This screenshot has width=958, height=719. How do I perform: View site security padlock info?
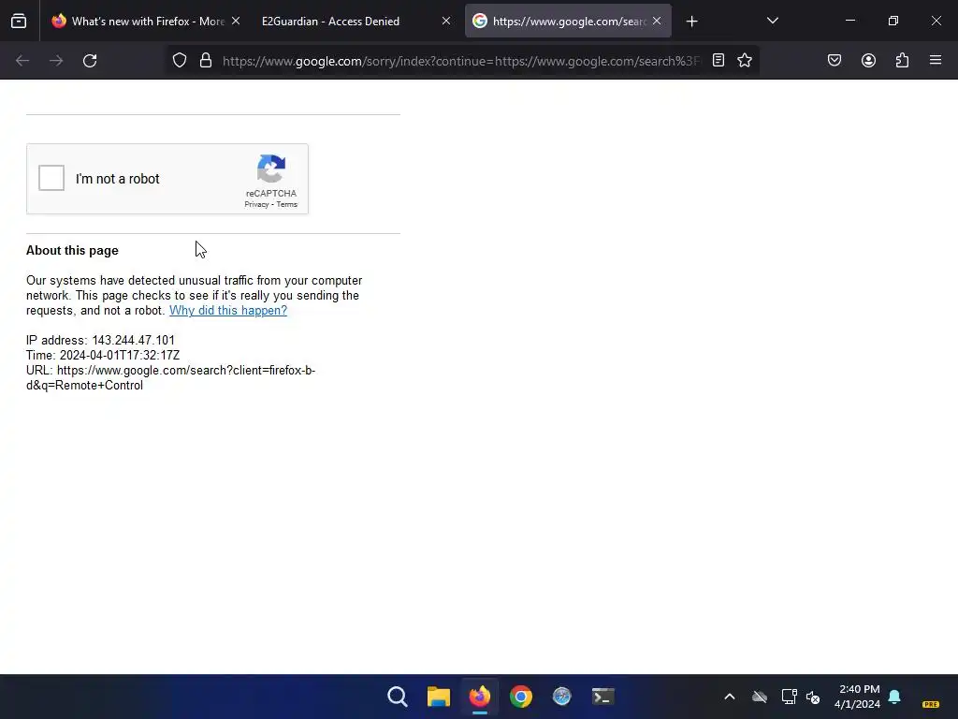(206, 61)
